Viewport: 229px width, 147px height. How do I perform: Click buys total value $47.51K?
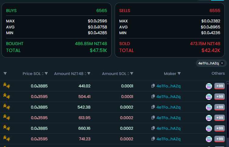coord(98,51)
